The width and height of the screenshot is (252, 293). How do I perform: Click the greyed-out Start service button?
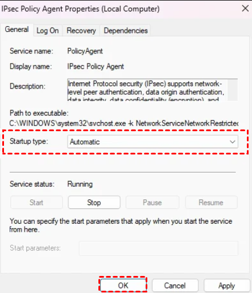point(36,203)
